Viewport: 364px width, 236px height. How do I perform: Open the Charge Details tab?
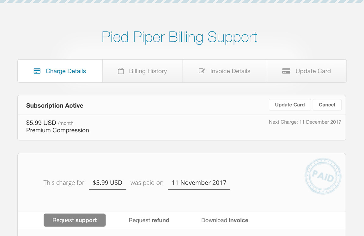60,71
